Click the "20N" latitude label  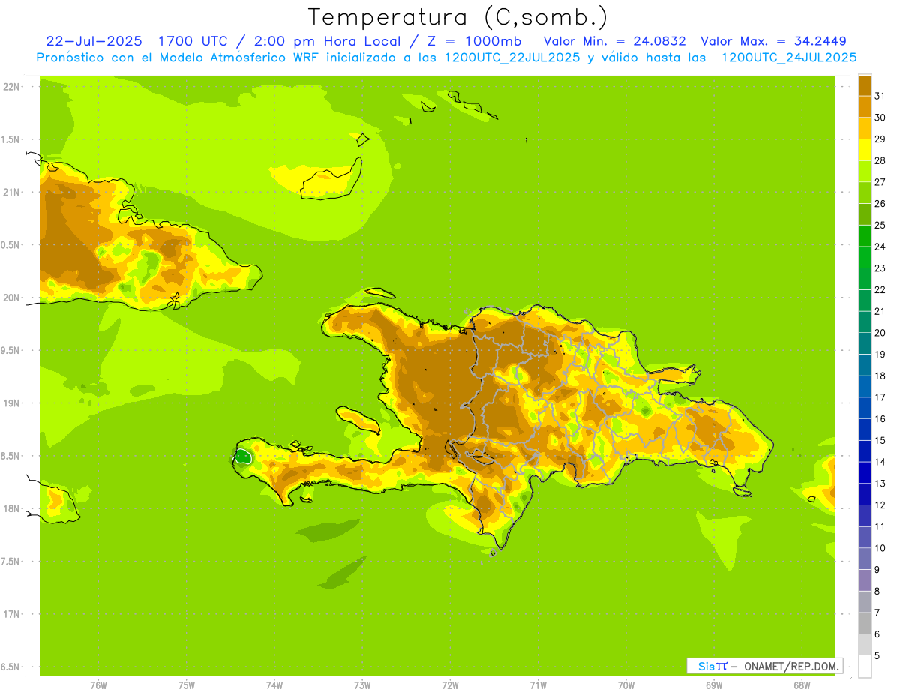pos(12,298)
